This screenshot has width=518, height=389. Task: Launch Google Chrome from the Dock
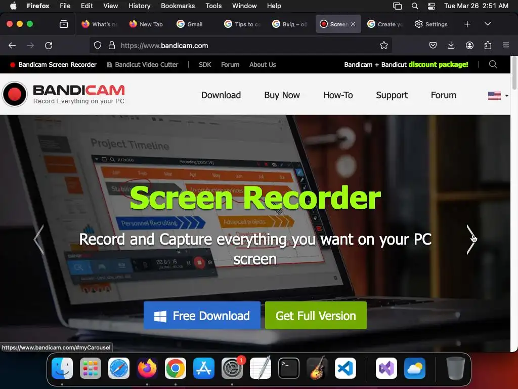(x=176, y=368)
